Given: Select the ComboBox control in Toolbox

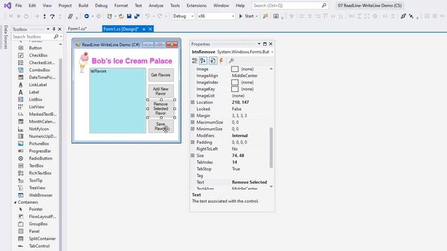Looking at the screenshot, I should click(39, 70).
